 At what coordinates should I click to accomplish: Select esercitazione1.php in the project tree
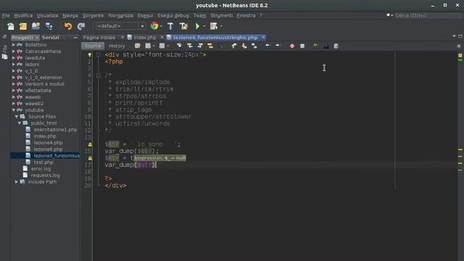55,130
